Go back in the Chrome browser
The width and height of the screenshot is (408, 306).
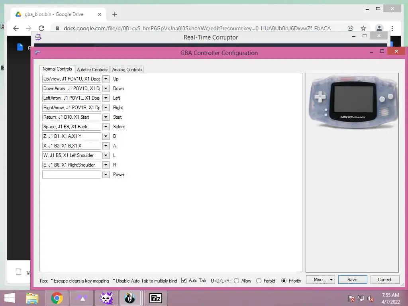pos(16,28)
